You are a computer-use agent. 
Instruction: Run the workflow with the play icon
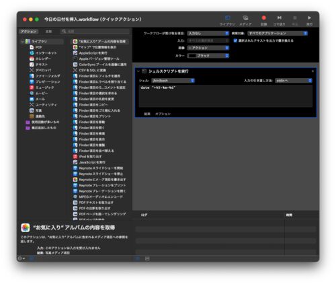(309, 17)
